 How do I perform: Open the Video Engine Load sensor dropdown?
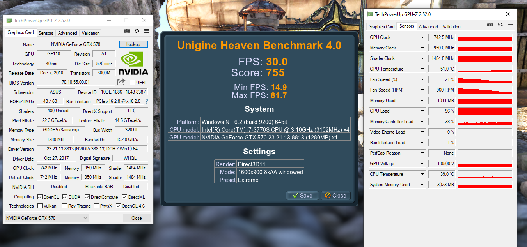click(x=422, y=132)
